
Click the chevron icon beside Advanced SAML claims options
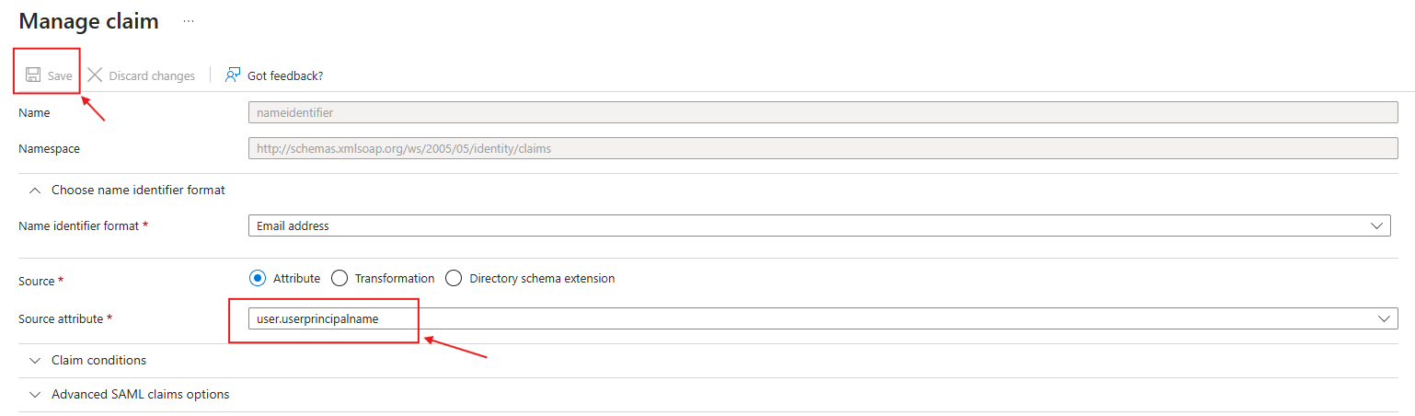pos(35,394)
